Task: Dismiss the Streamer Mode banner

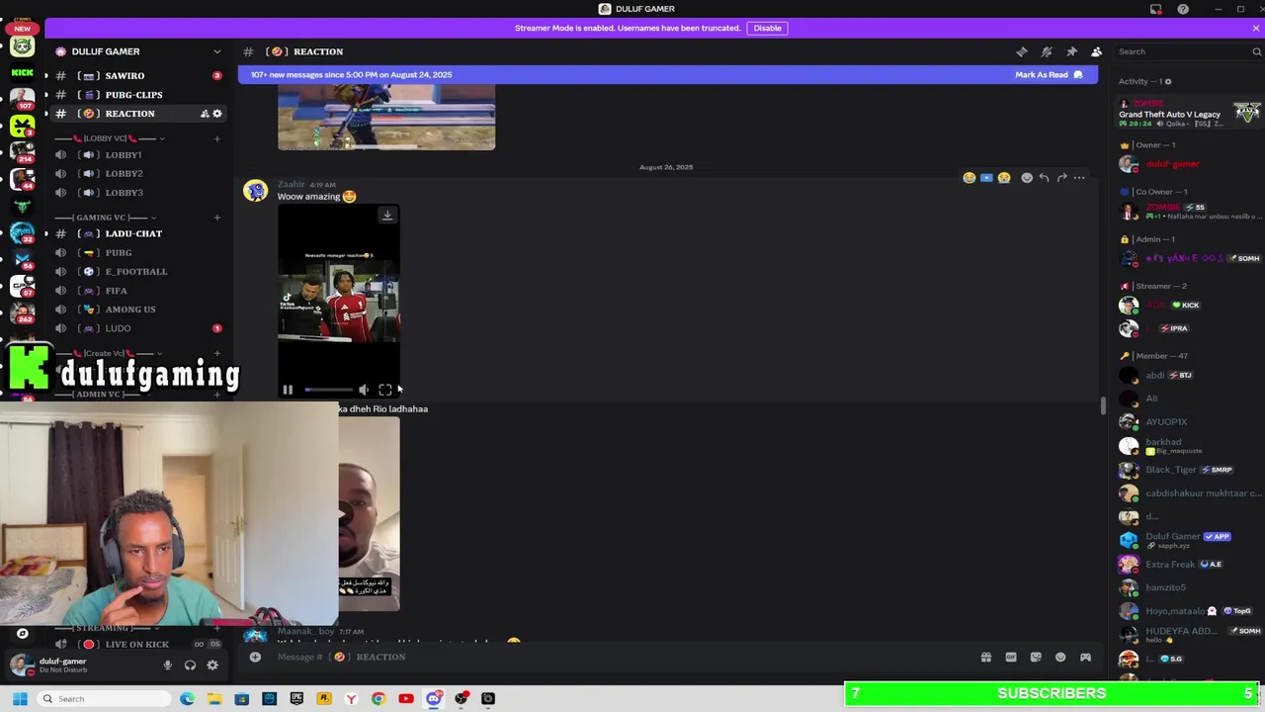Action: [1255, 28]
